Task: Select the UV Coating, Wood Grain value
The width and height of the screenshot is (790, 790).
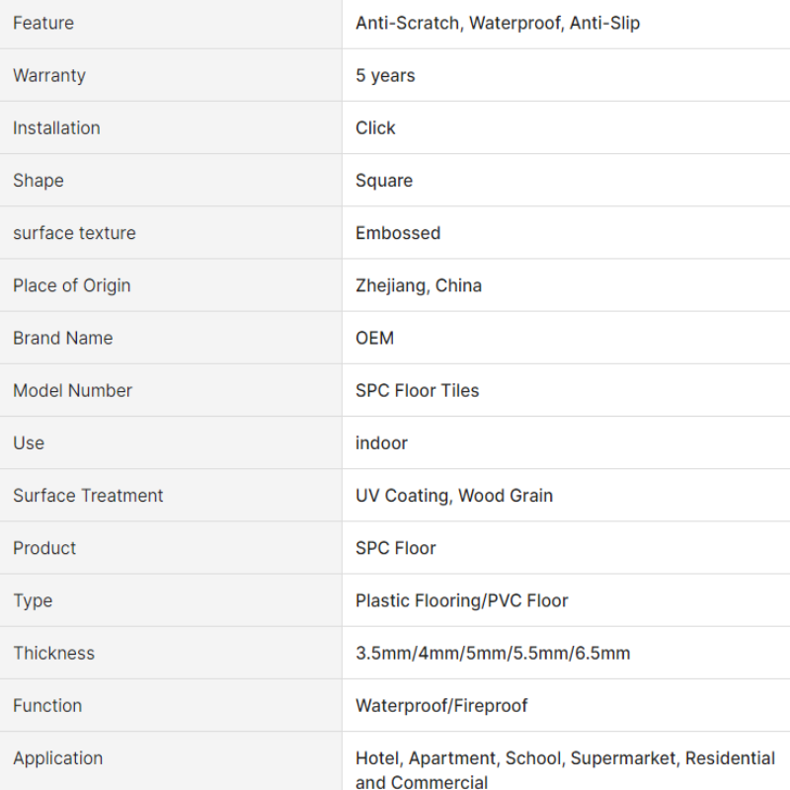Action: [454, 496]
